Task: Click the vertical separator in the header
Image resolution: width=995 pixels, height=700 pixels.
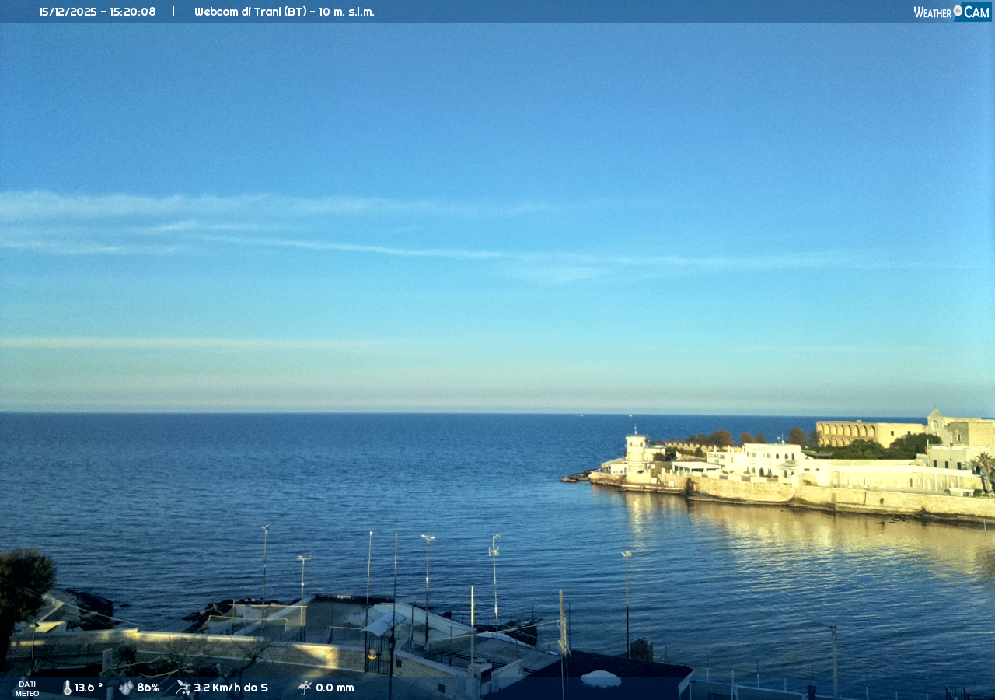Action: point(173,12)
